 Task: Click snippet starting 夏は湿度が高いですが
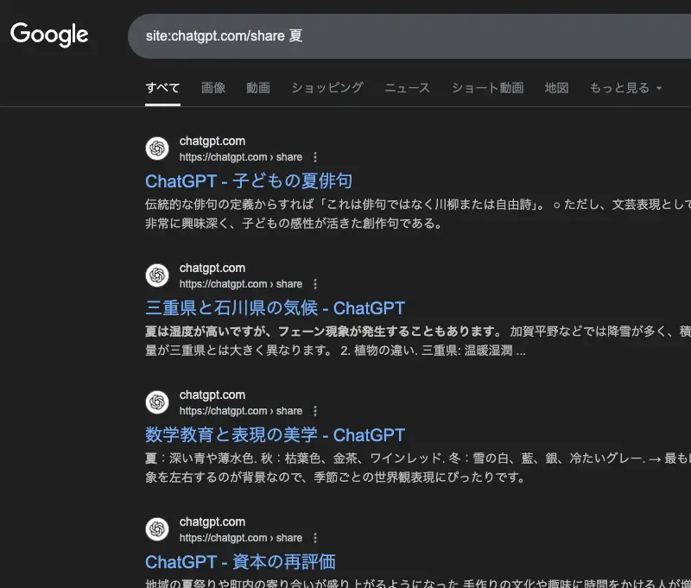pyautogui.click(x=418, y=340)
